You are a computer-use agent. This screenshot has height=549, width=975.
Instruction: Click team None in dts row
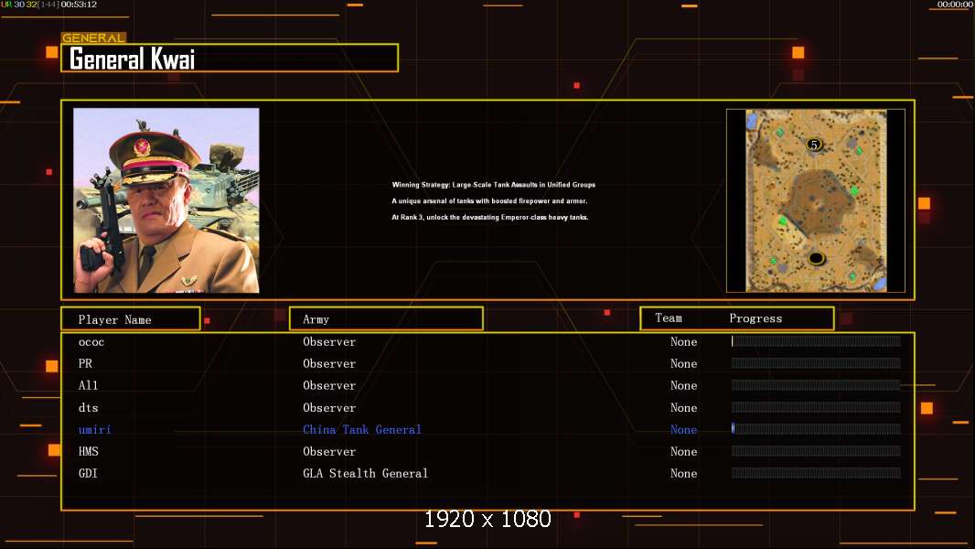pyautogui.click(x=683, y=408)
